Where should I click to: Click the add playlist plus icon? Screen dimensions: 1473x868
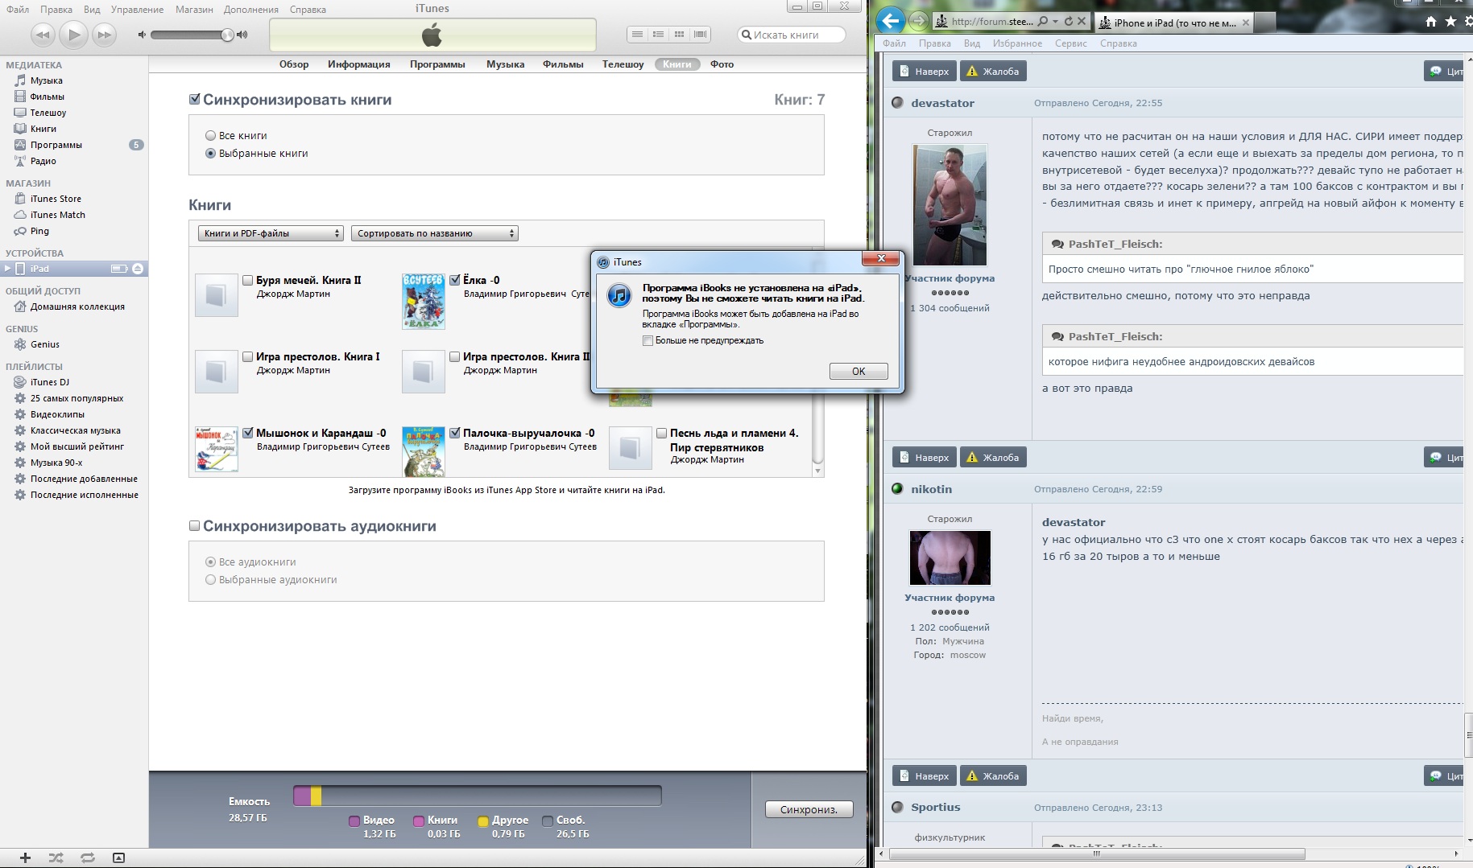pos(25,858)
